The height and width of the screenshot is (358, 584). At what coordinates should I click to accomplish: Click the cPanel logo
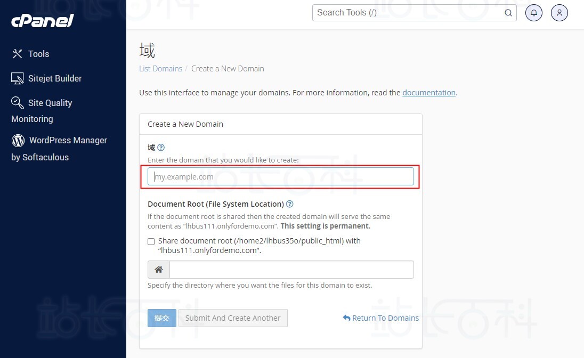pyautogui.click(x=42, y=21)
